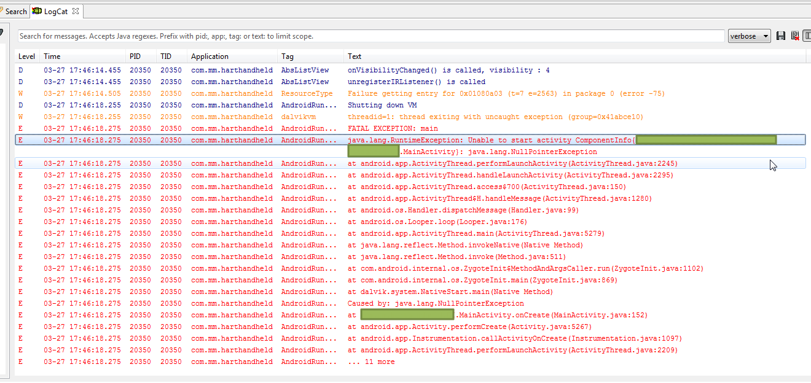
Task: Select the LogCat tab
Action: point(56,11)
